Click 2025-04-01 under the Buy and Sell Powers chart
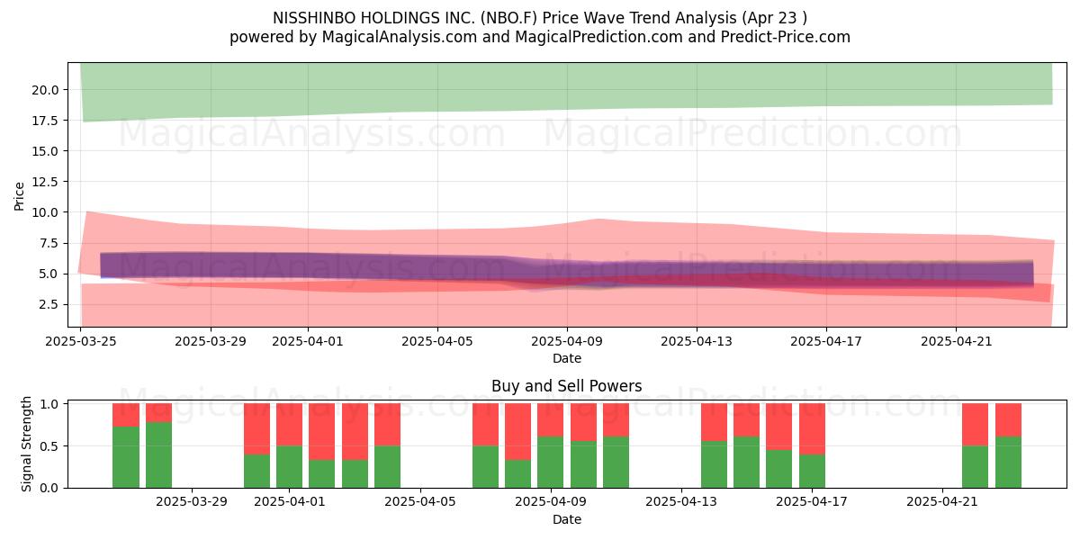 [x=290, y=503]
